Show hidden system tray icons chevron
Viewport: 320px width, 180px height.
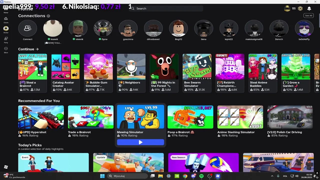click(x=272, y=176)
